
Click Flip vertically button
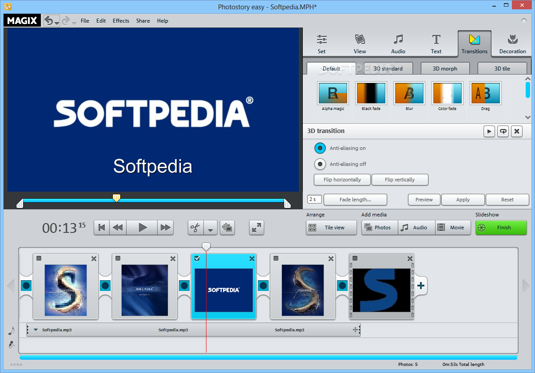(x=400, y=180)
